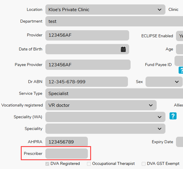
Task: Expand the Speciality dropdown list
Action: click(159, 129)
